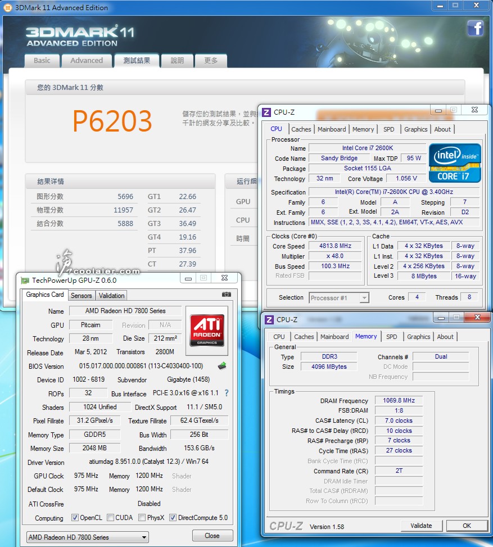Viewport: 493px width, 547px height.
Task: Click the GPU-Z title bar app icon
Action: pos(25,281)
